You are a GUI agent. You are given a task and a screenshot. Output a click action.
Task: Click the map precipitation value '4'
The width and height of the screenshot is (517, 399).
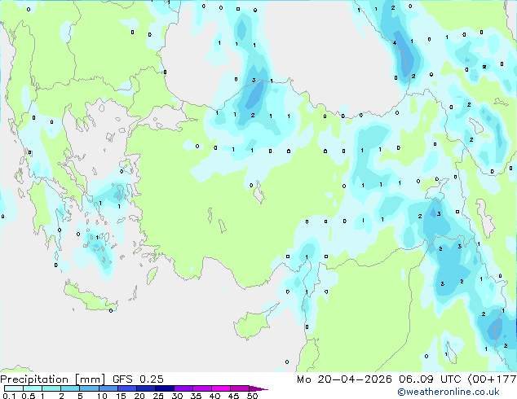point(395,43)
